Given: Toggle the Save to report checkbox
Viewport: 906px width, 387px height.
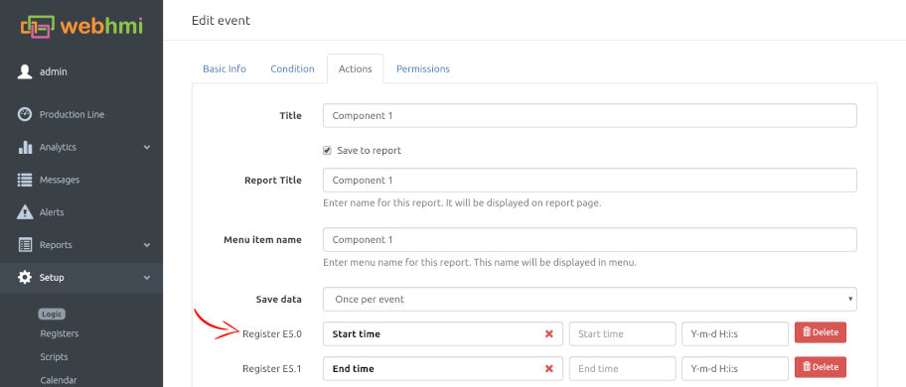Looking at the screenshot, I should click(x=327, y=151).
